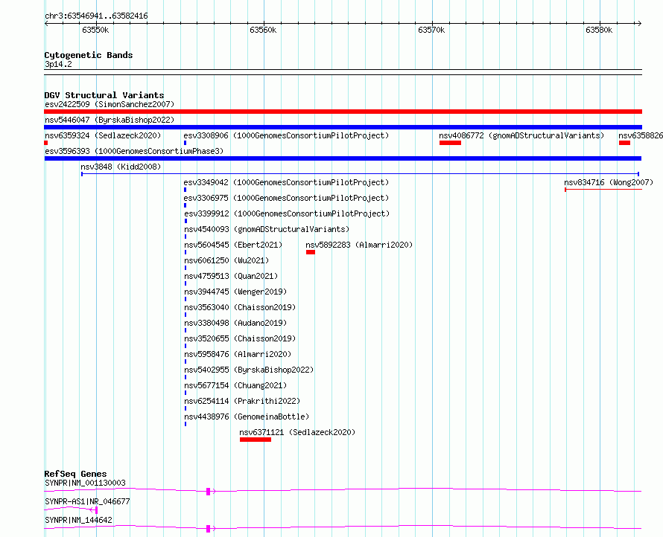The height and width of the screenshot is (537, 663).
Task: Select the SYNPR NM_001130003 exon block
Action: [208, 492]
